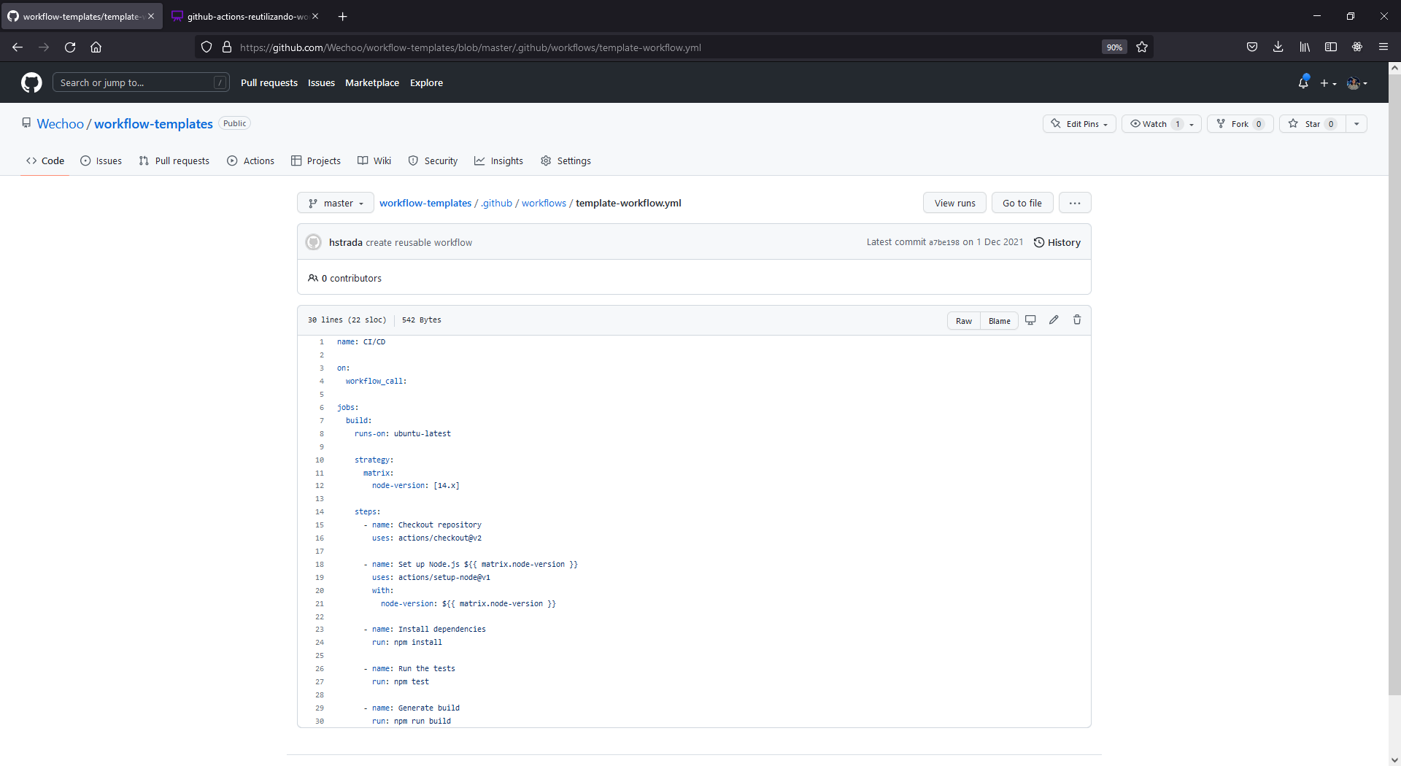Open the user avatar menu
Screen dimensions: 1401x766
1356,83
